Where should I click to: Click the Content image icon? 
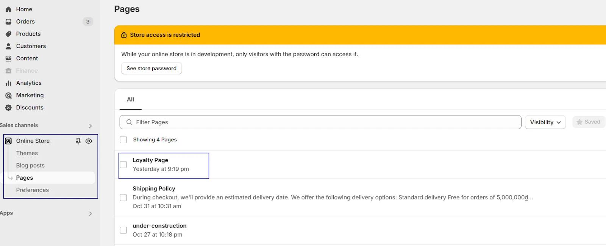pos(8,58)
